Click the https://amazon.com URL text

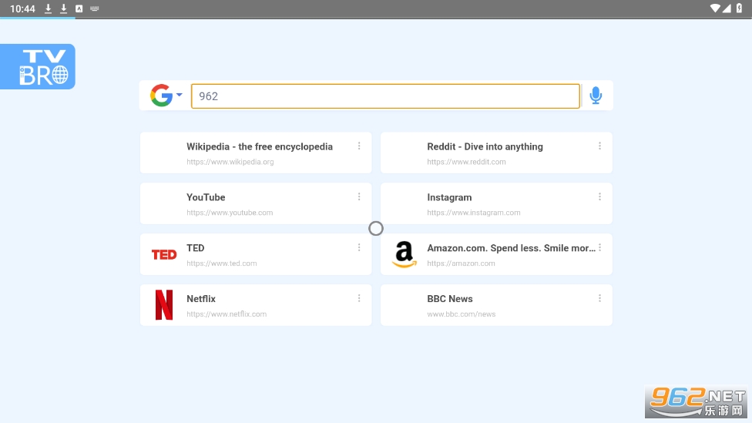click(x=461, y=264)
